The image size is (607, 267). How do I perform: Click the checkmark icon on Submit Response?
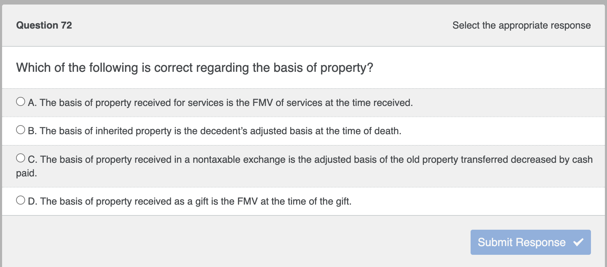point(579,242)
